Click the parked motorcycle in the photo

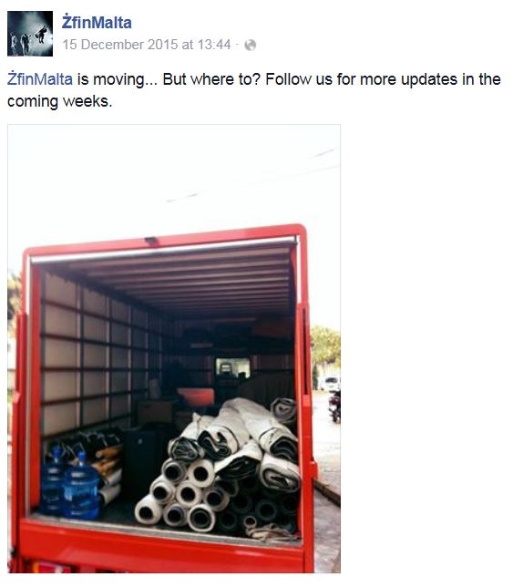pos(335,407)
